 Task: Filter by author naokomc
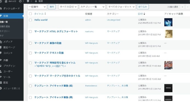89,31
